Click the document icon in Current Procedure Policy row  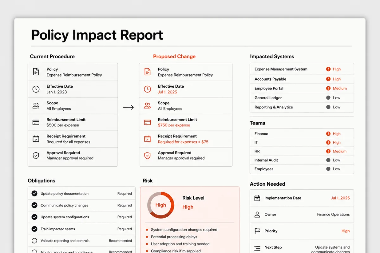point(36,72)
